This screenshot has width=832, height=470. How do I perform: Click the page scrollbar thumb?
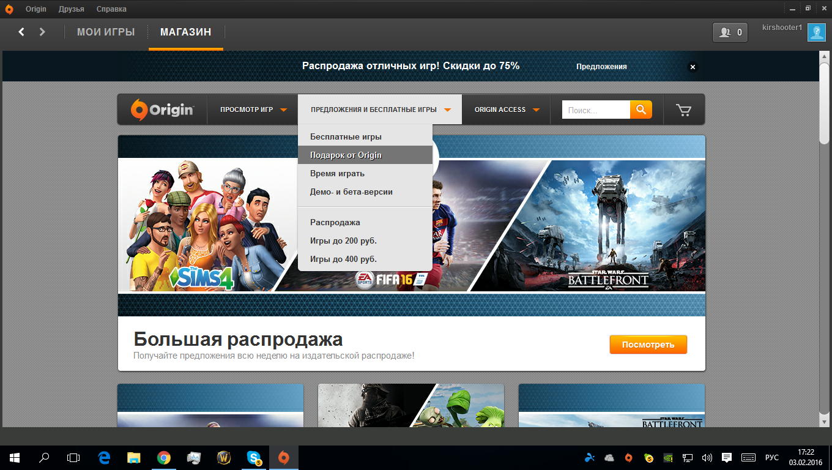824,103
